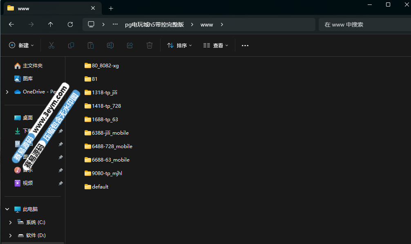Screen dimensions: 411x244
Task: Open the 新建 dropdown menu
Action: 22,45
